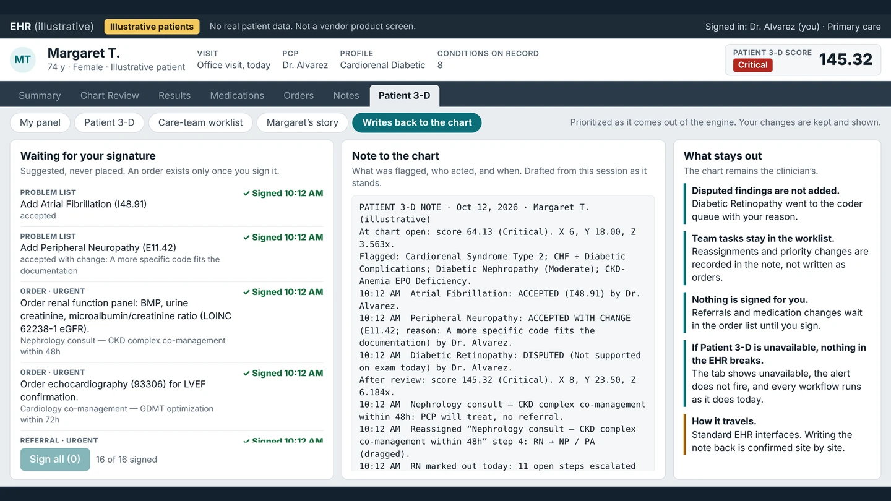891x501 pixels.
Task: Click the "How it travels." entry
Action: (778, 434)
